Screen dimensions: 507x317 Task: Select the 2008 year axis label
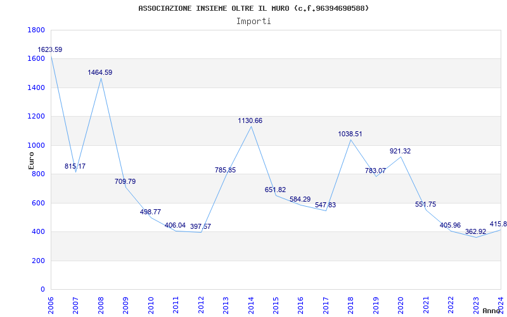[101, 304]
